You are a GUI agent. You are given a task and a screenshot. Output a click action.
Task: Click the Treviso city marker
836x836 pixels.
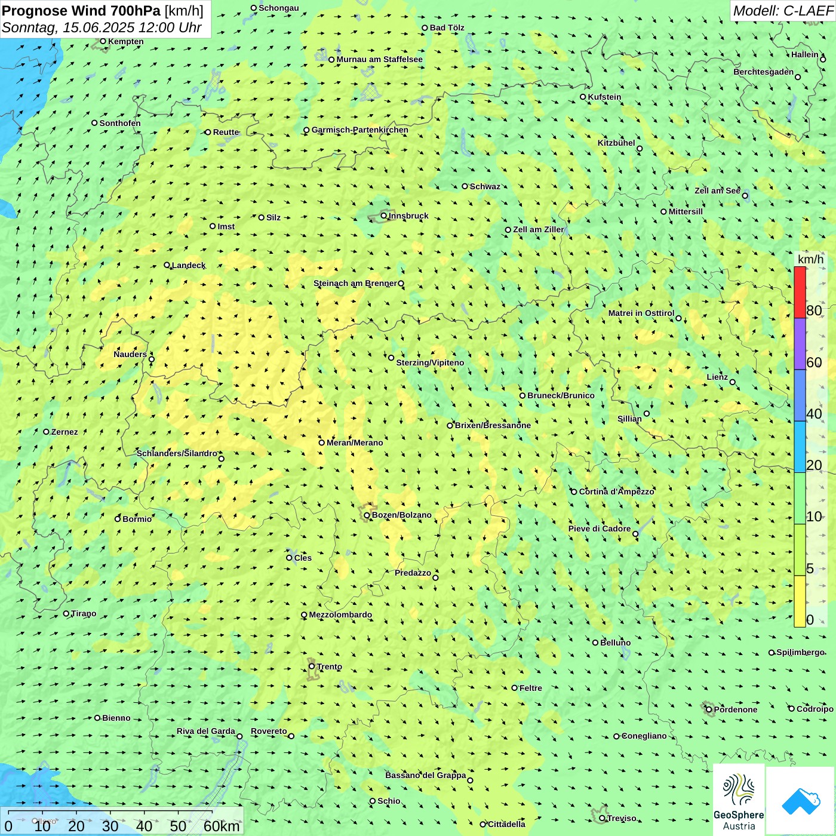point(603,818)
